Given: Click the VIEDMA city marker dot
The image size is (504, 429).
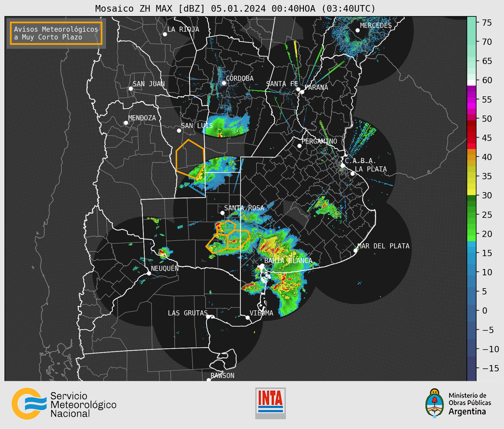Looking at the screenshot, I should (248, 317).
